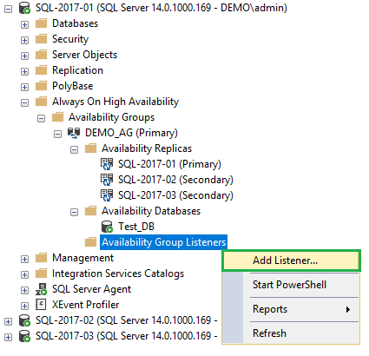Select Start PowerShell in context menu

[x=291, y=285]
